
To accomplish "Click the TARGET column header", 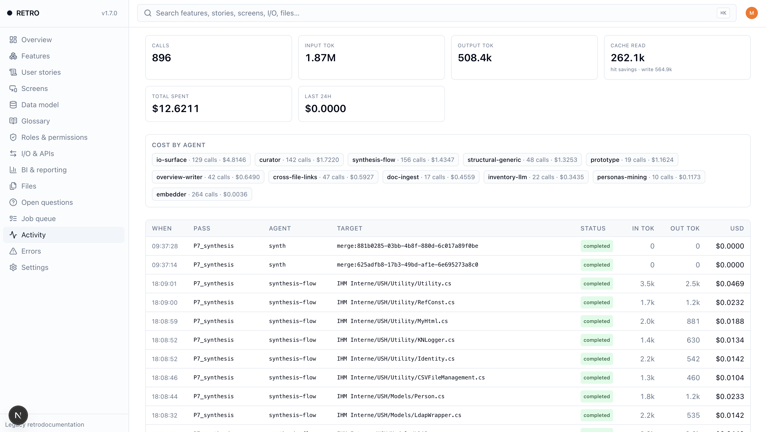I will (x=349, y=228).
